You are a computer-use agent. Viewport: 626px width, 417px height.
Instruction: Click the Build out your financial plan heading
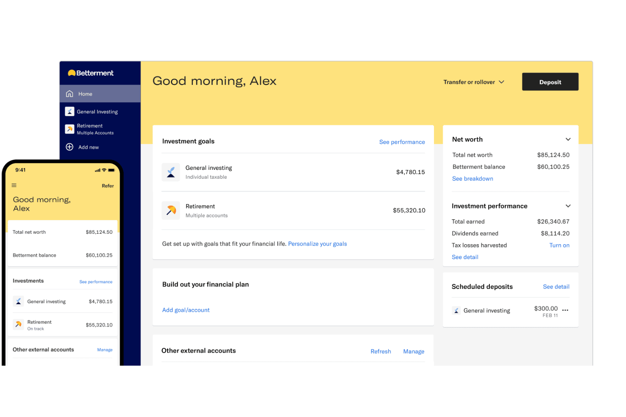206,284
